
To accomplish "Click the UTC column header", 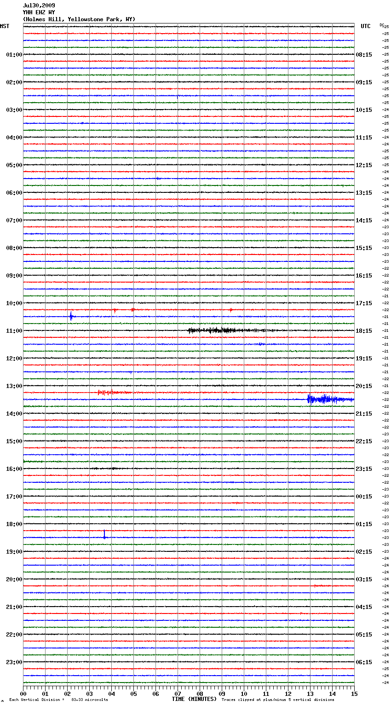I will [366, 26].
